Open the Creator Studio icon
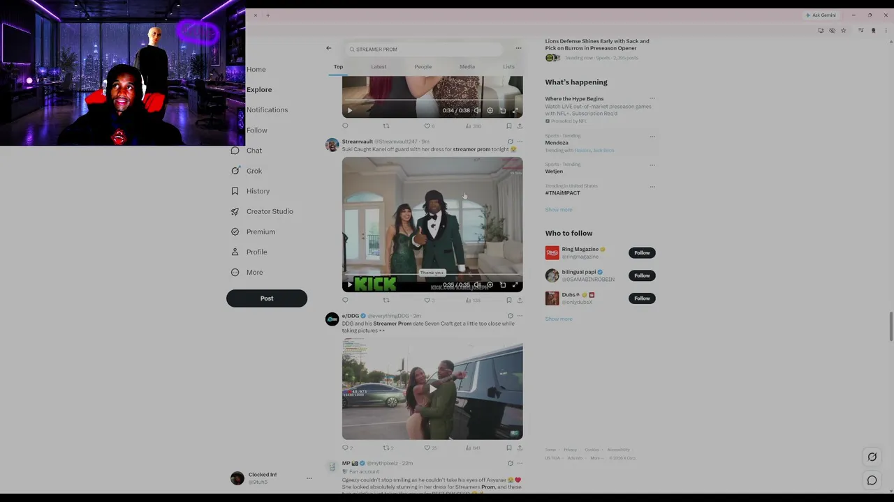 [235, 211]
